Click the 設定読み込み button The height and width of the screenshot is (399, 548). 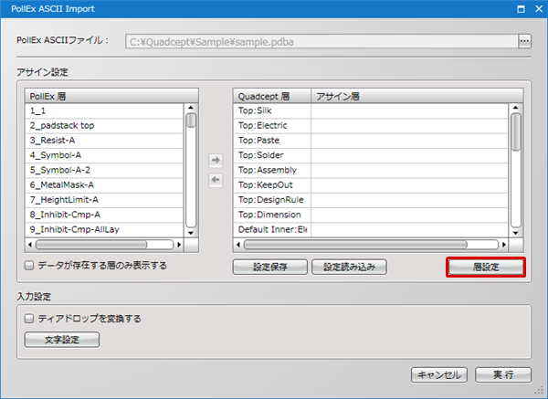click(x=349, y=267)
